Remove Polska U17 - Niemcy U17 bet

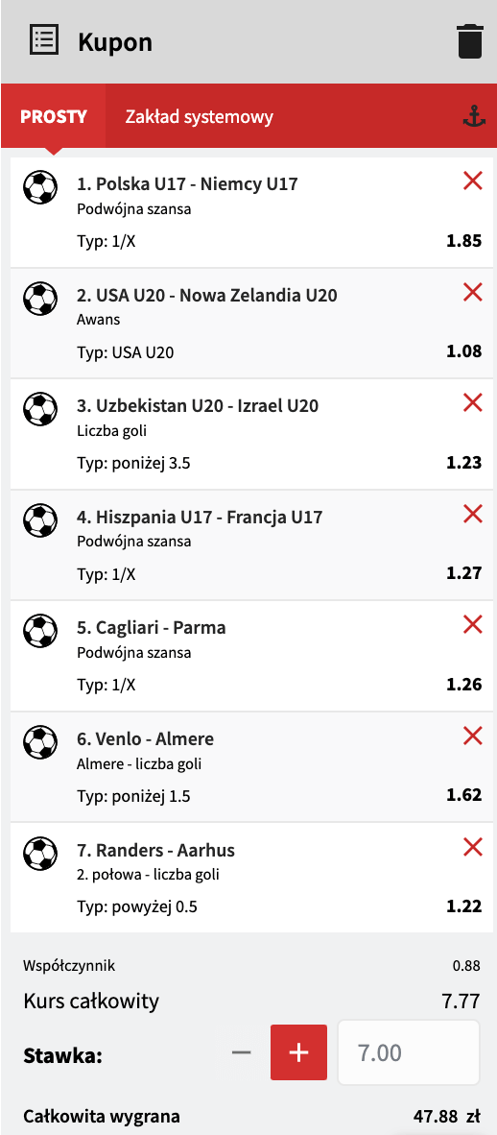pos(472,181)
